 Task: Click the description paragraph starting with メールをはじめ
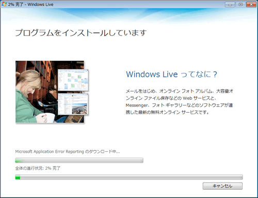click(x=180, y=102)
